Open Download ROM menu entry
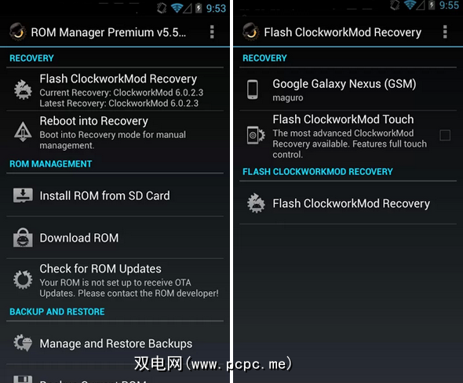 [x=115, y=238]
